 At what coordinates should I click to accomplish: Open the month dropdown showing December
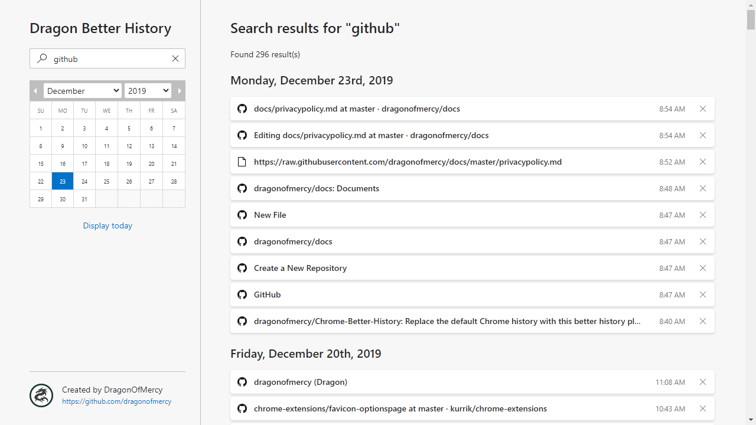click(83, 91)
